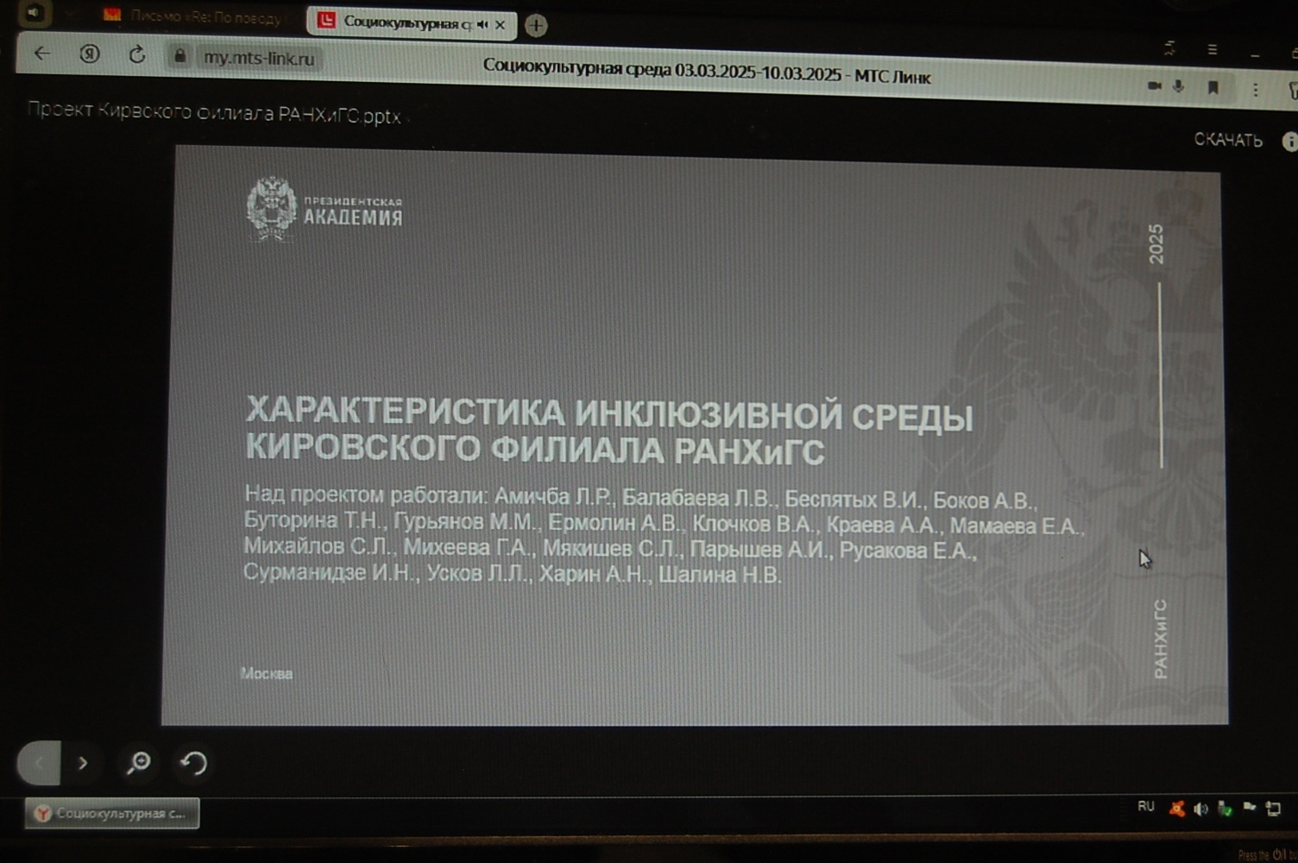Viewport: 1298px width, 863px height.
Task: Go to the previous slide arrow
Action: tap(39, 763)
